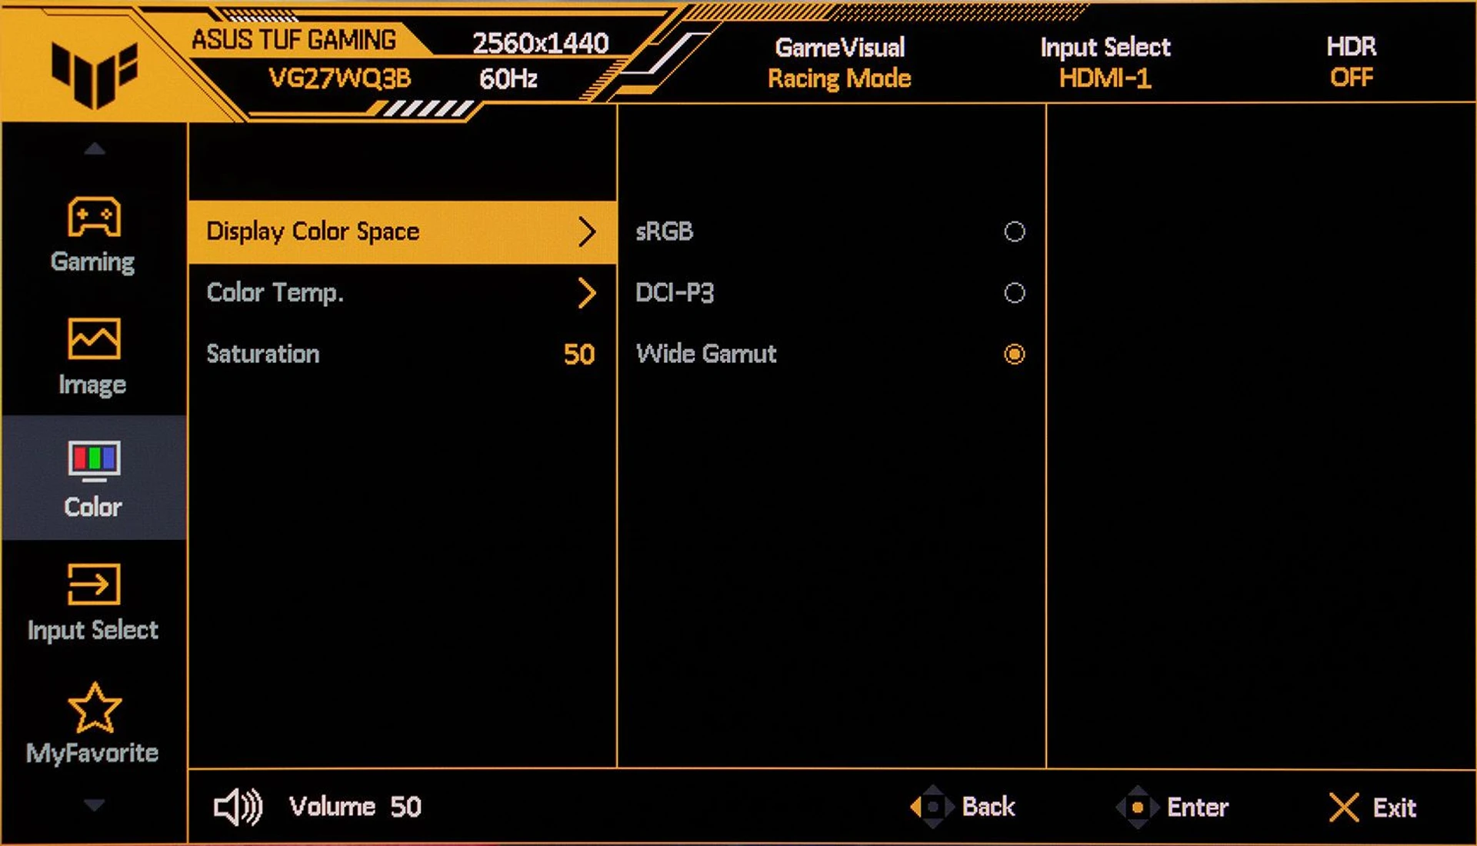Click the DCI-P3 option text
This screenshot has width=1477, height=846.
tap(675, 293)
